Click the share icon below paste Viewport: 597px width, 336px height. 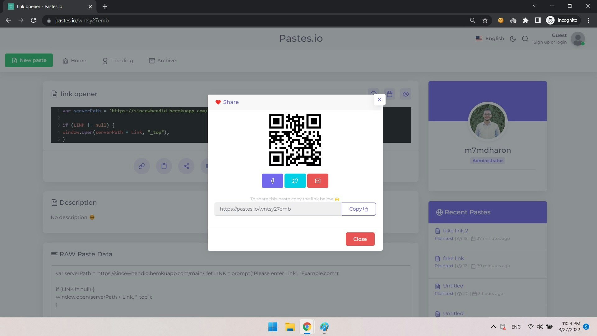point(186,166)
